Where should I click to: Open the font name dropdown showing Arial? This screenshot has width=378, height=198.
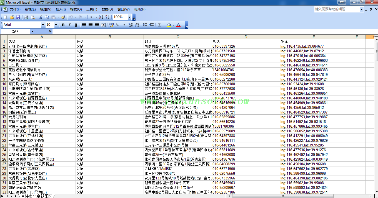pos(43,25)
